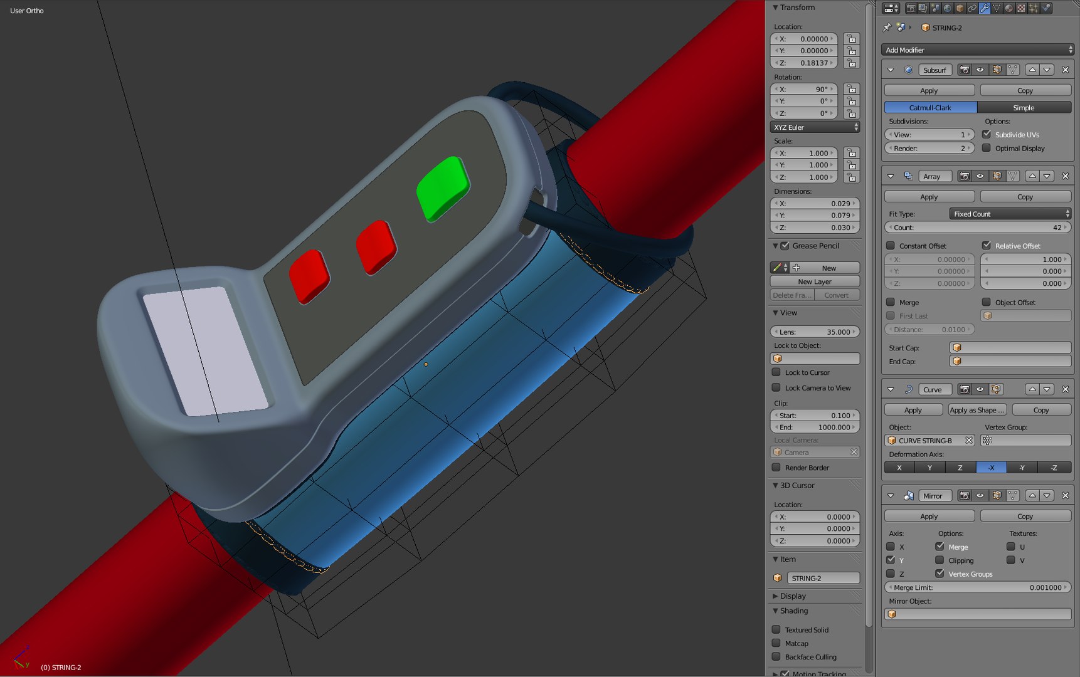Enable the Optimal Display checkbox
Viewport: 1080px width, 677px height.
pos(987,148)
